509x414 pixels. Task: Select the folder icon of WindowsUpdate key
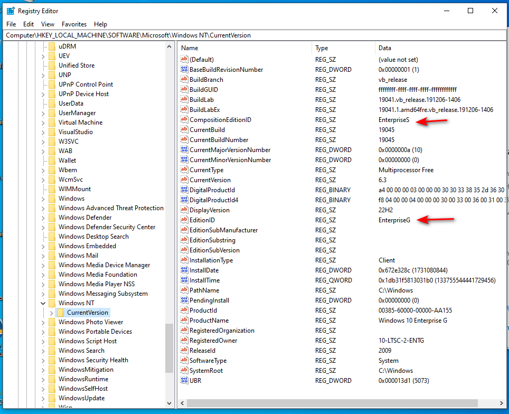point(52,398)
